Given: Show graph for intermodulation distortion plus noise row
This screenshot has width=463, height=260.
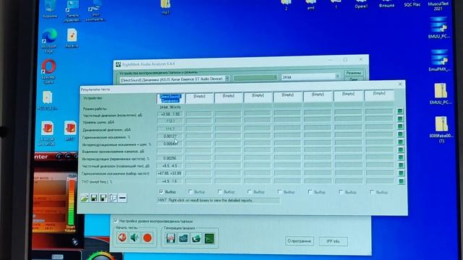Looking at the screenshot, I should pos(401,142).
